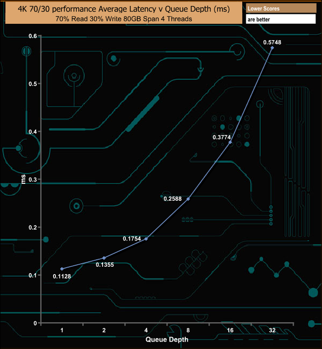This screenshot has width=322, height=349.
Task: Click the y-axis tick label 0.5
Action: 32,84
